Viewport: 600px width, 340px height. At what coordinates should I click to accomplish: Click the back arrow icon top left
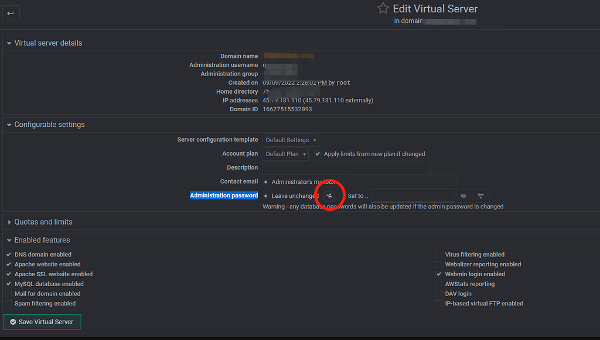[x=11, y=12]
